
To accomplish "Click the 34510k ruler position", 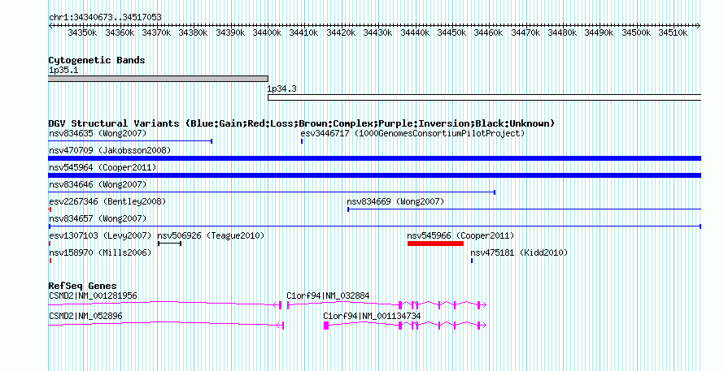I will coord(674,33).
